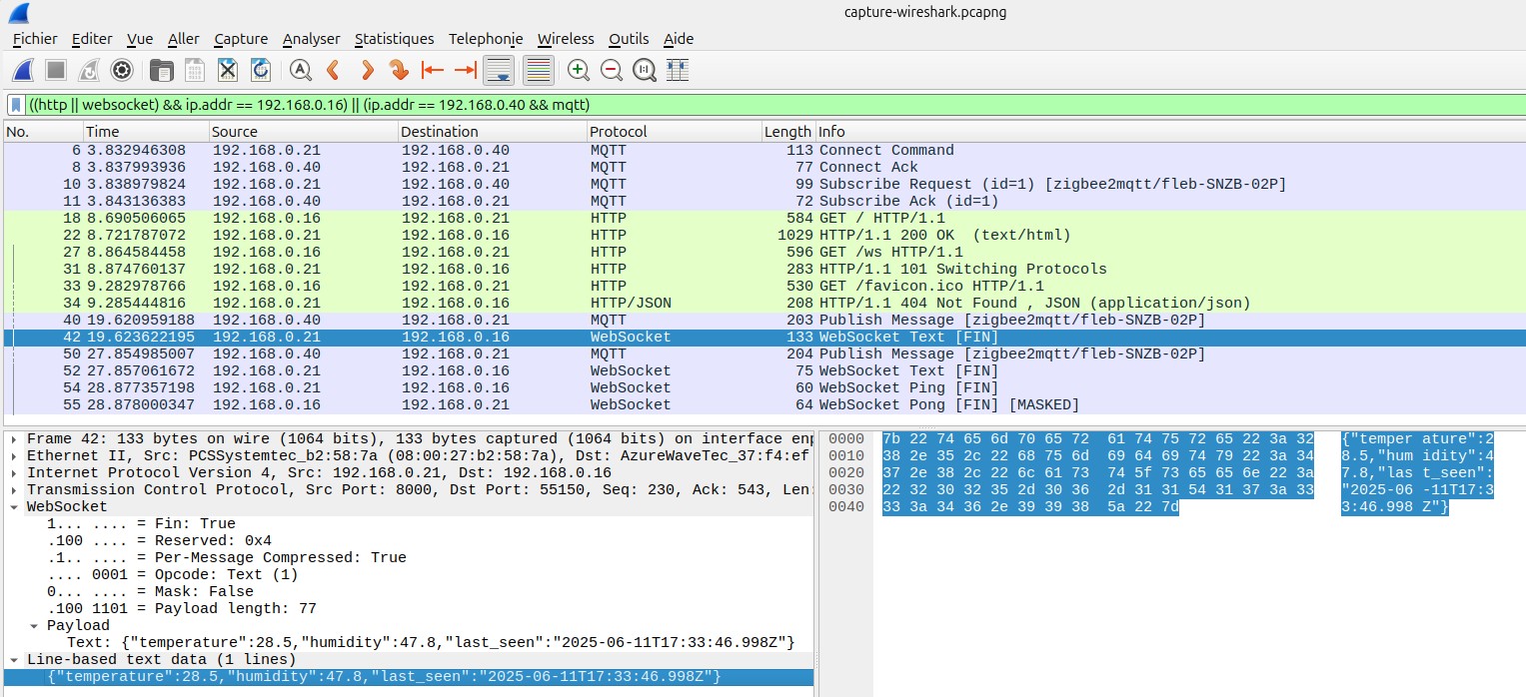Collapse the Line-based text data node
The height and width of the screenshot is (697, 1526).
tap(12, 659)
